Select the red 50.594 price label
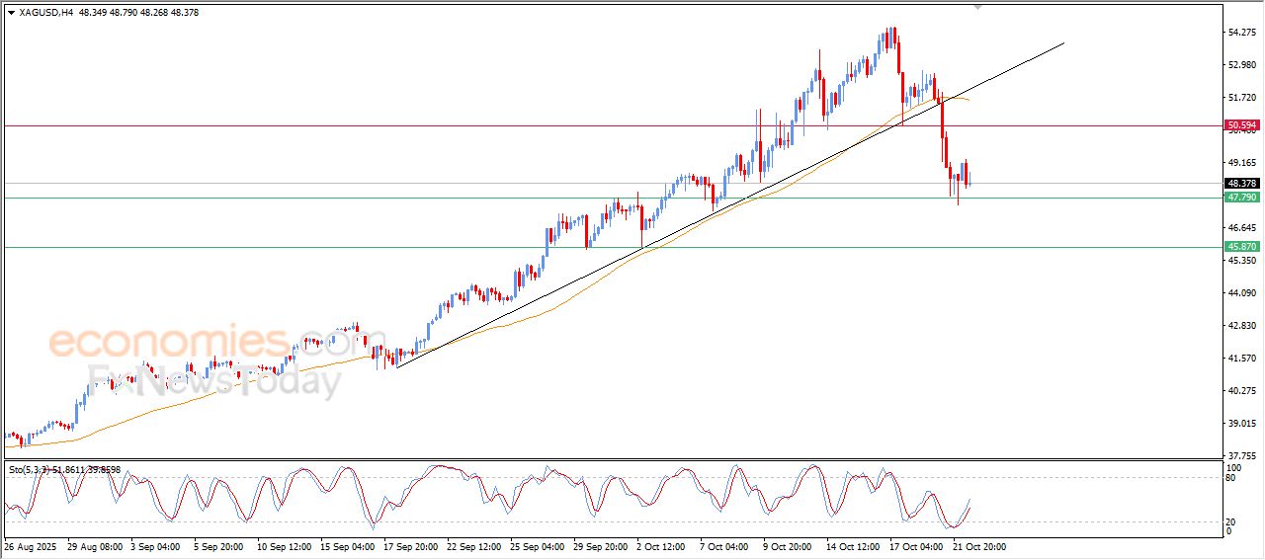This screenshot has height=560, width=1265. [1241, 125]
